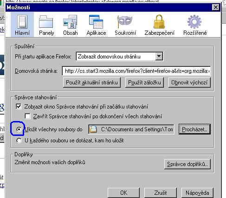Click the Domovská stránka URL field
This screenshot has width=226, height=198.
click(136, 71)
